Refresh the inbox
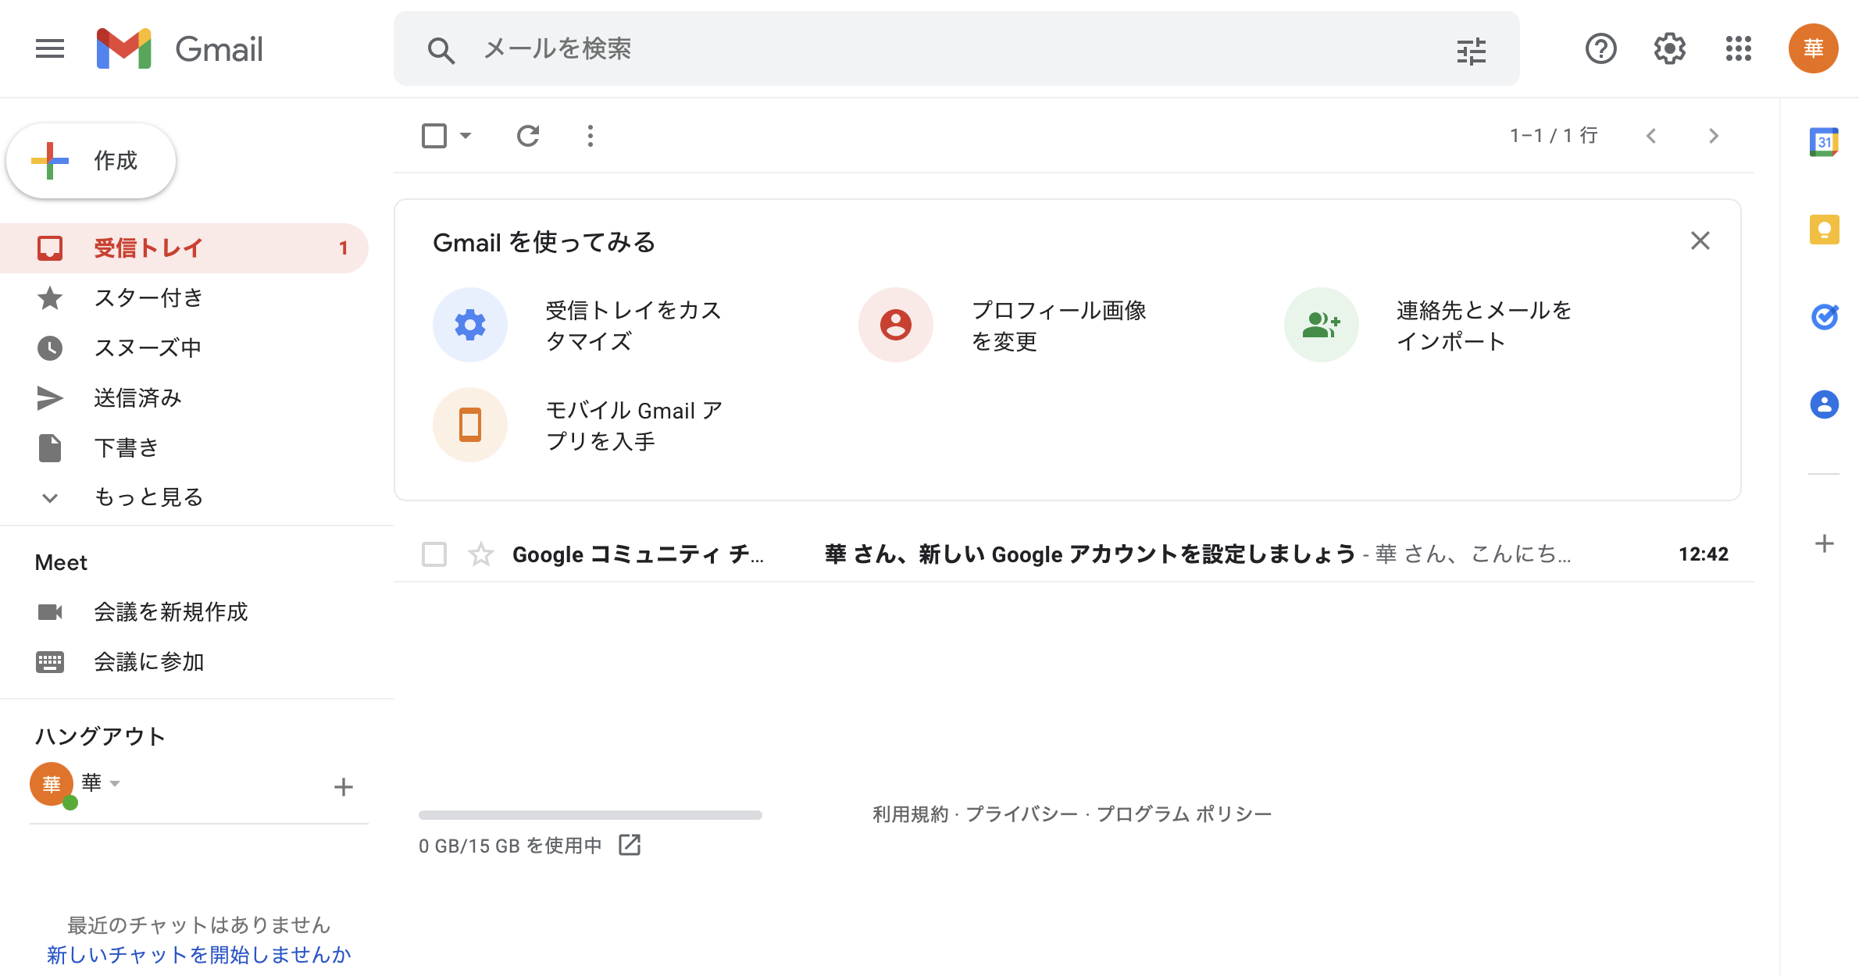The height and width of the screenshot is (976, 1859). (x=528, y=136)
